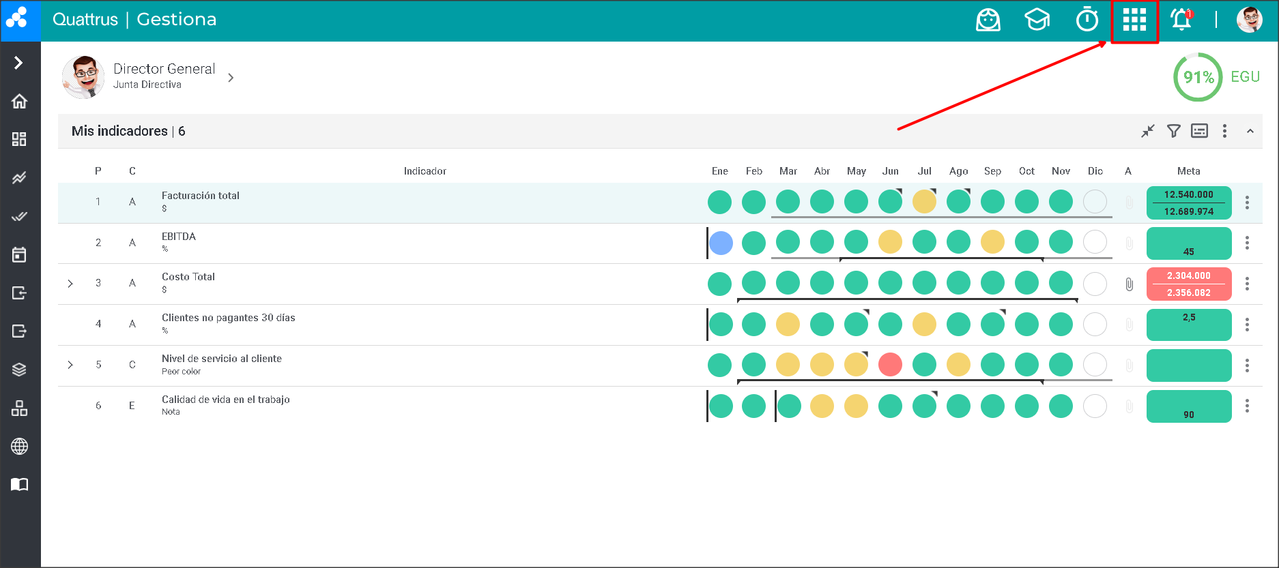Collapse the Mis indicadores panel
This screenshot has height=568, width=1279.
point(1250,131)
